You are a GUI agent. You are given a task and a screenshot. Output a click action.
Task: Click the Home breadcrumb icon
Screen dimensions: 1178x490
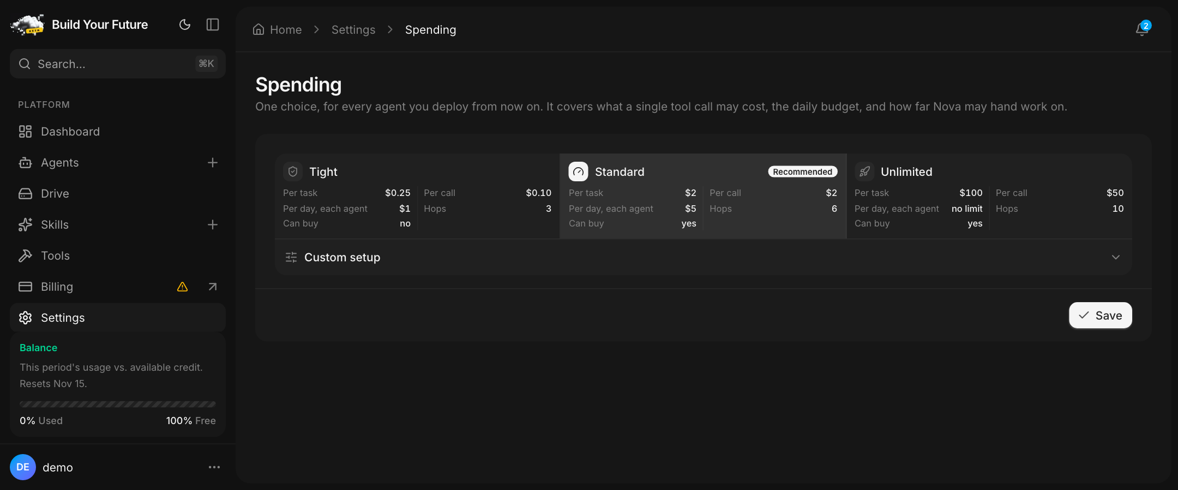click(x=259, y=29)
